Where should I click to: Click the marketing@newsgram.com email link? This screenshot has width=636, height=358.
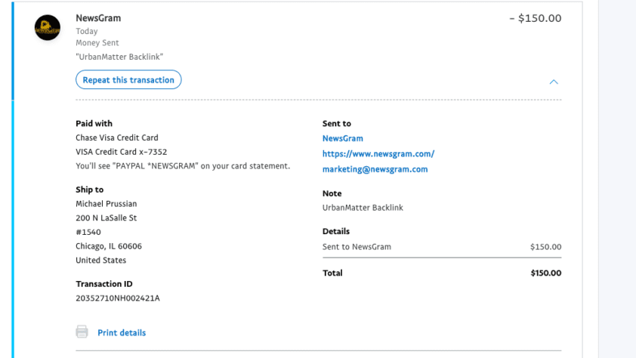click(x=375, y=169)
